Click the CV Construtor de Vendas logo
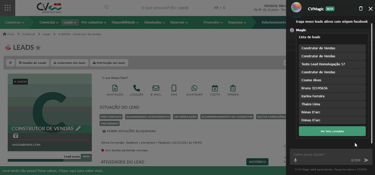375x175 pixels. pyautogui.click(x=49, y=8)
